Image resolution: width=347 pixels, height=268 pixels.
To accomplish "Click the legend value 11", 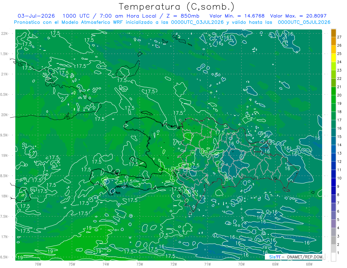I will 339,170.
